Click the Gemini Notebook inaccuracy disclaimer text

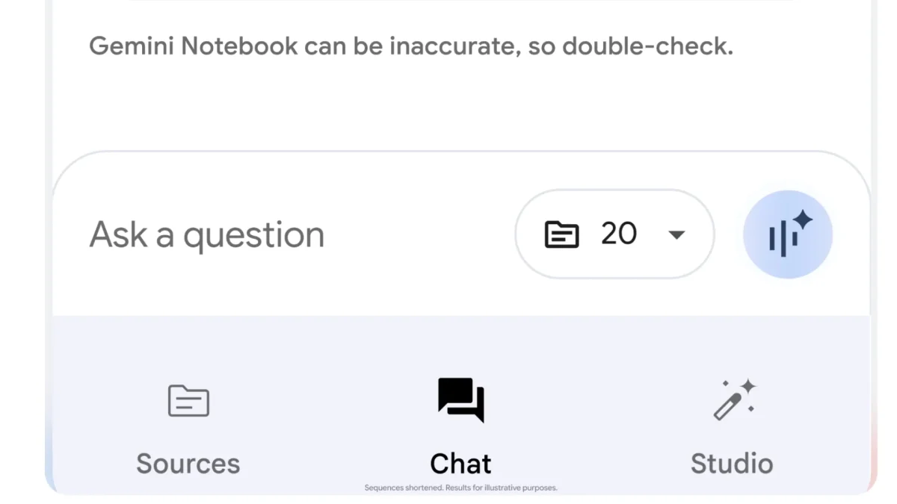pos(411,46)
